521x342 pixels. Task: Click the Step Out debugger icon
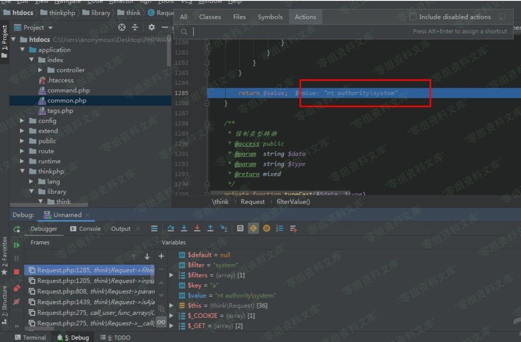211,228
